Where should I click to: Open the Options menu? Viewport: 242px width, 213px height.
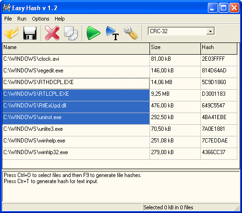pyautogui.click(x=41, y=19)
